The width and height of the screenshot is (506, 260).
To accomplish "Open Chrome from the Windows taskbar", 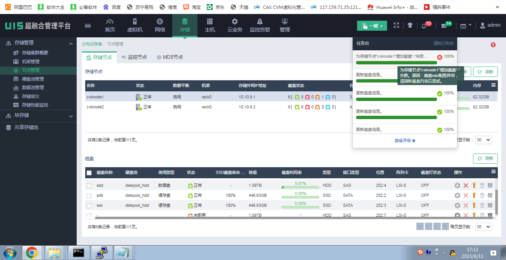I will click(x=31, y=253).
